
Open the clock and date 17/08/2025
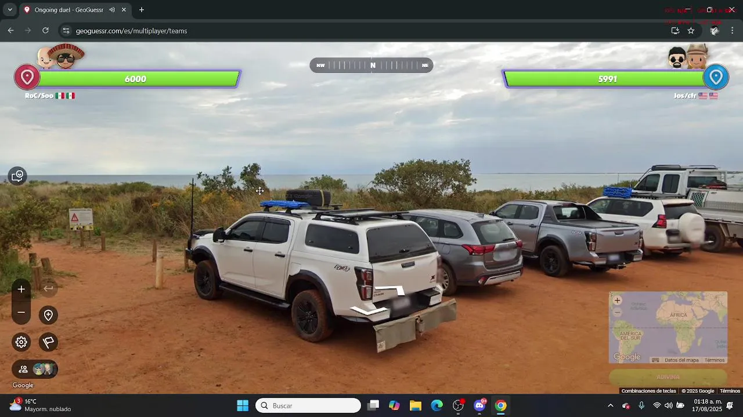(x=708, y=405)
